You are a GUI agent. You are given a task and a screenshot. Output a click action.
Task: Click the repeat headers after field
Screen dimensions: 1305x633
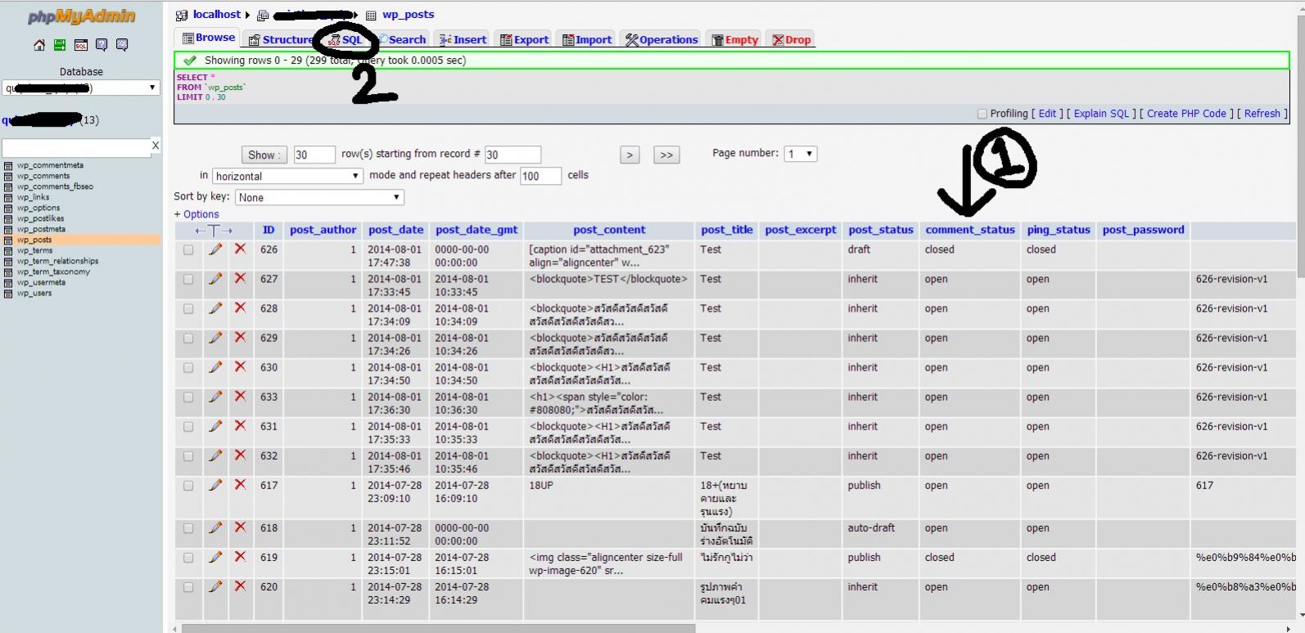coord(540,176)
